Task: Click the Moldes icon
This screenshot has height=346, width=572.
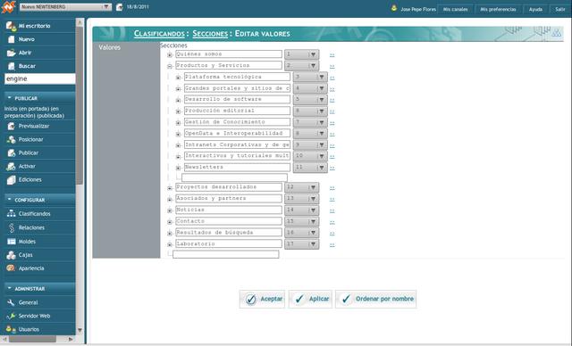Action: click(12, 242)
